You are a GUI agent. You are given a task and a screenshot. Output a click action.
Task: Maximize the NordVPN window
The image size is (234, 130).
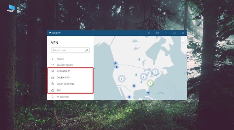[x=174, y=33]
